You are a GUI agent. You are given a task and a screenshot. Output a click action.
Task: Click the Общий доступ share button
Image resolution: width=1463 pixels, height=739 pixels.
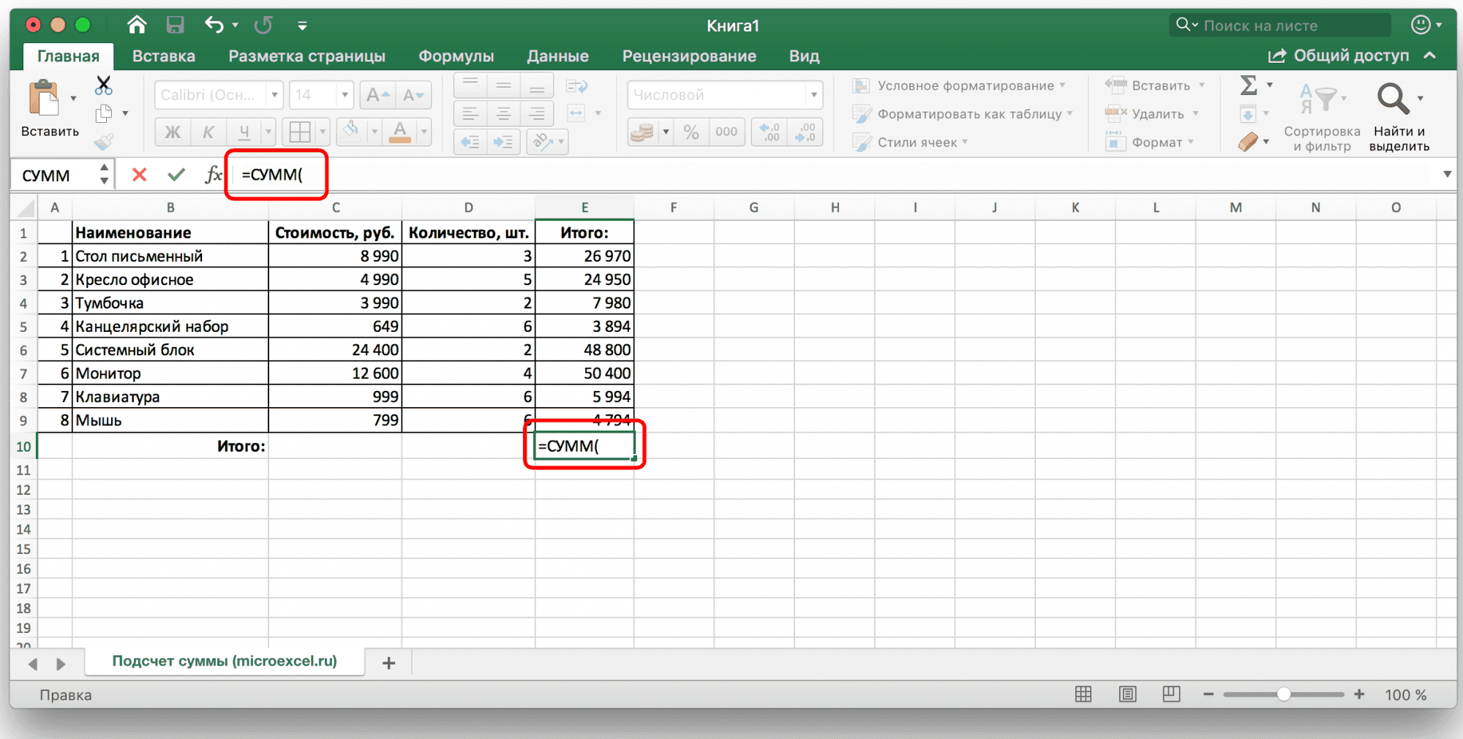click(1339, 56)
